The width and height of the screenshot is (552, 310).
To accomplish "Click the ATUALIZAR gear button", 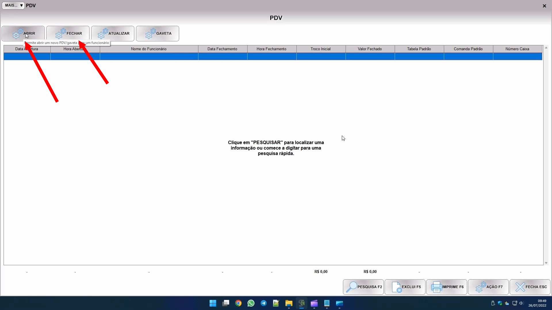I will click(x=113, y=33).
